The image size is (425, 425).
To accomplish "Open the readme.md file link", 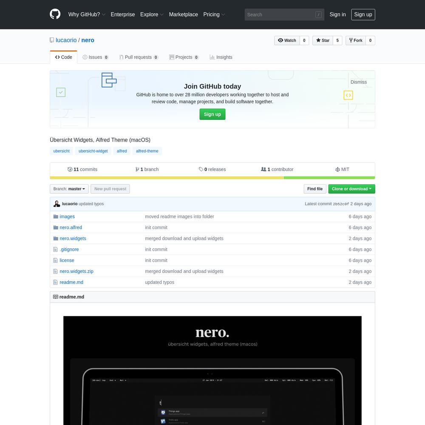I will click(x=71, y=282).
